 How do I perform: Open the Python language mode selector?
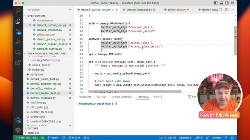(x=216, y=138)
